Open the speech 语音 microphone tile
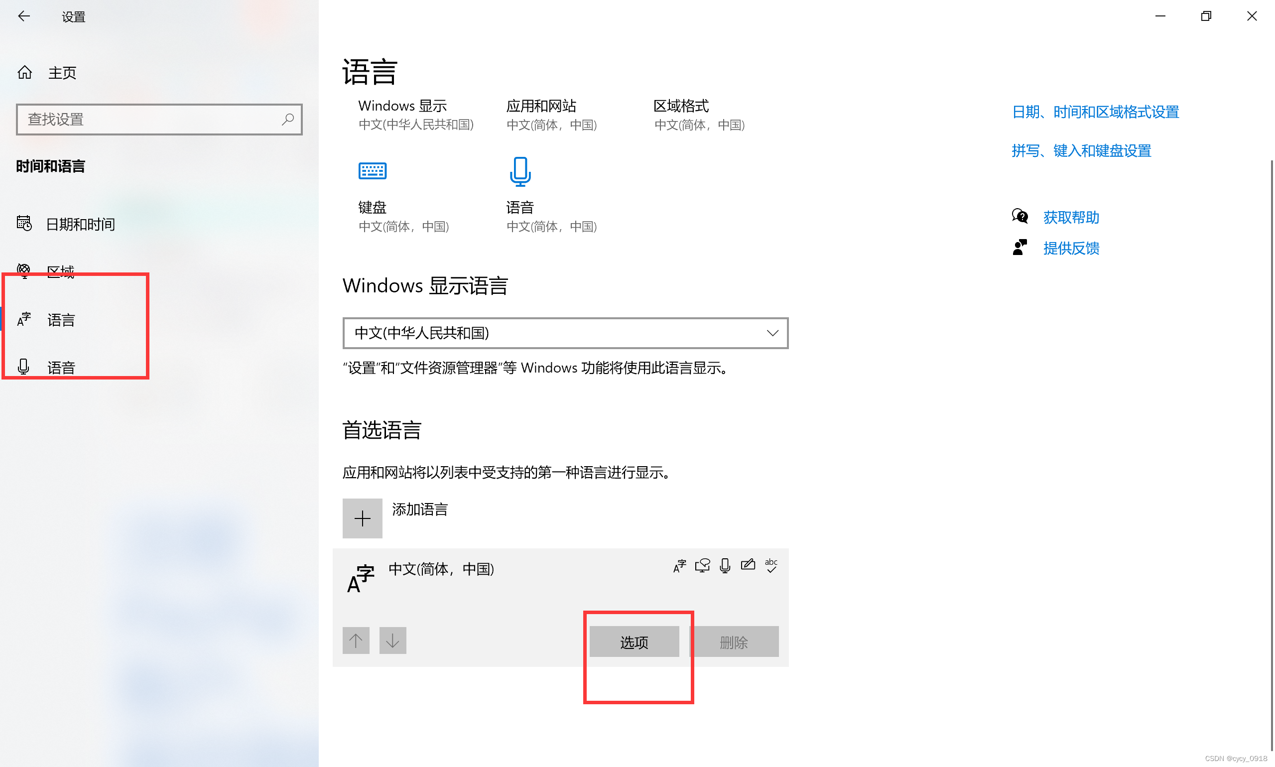The height and width of the screenshot is (767, 1275). 520,172
